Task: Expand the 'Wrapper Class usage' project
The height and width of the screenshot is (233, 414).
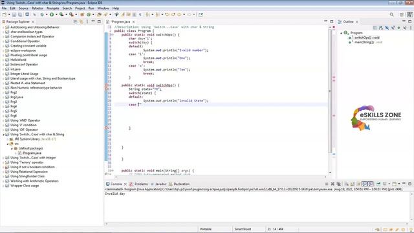Action: (x=3, y=186)
